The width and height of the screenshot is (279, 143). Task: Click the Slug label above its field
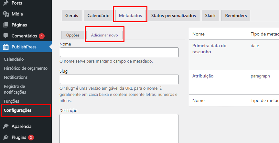click(63, 71)
